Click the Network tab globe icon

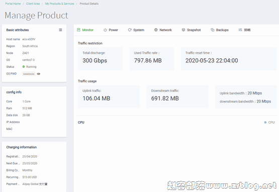pyautogui.click(x=156, y=30)
